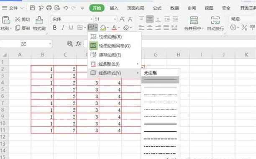This screenshot has height=159, width=256.
Task: Select 绘图边框网格(G) menu item
Action: (x=114, y=46)
